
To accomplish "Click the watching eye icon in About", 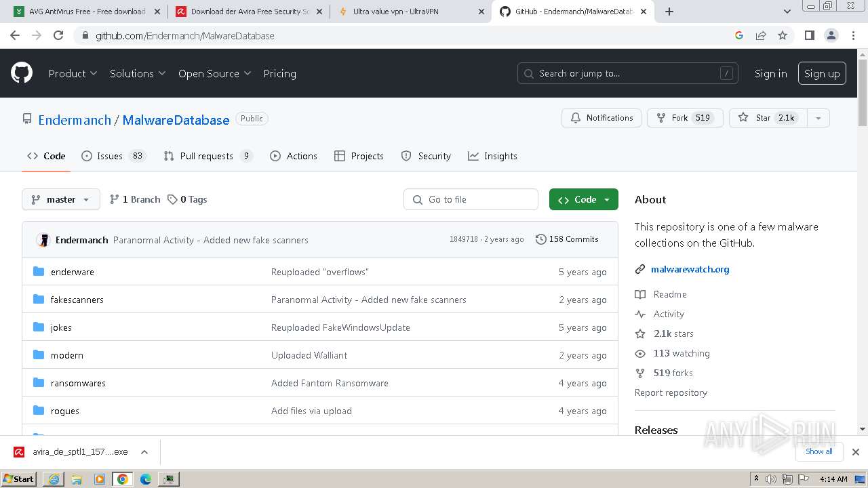I will click(640, 353).
